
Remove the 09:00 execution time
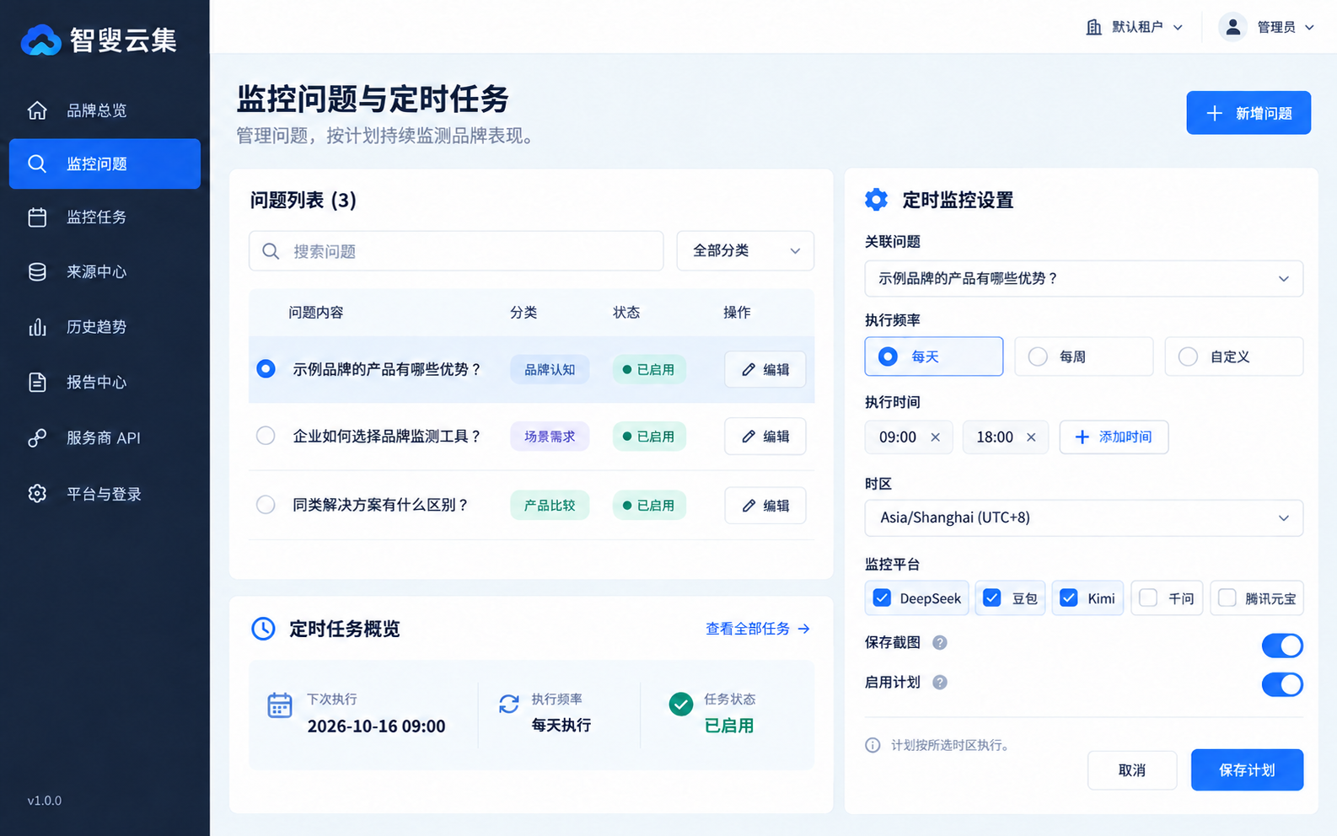click(935, 437)
